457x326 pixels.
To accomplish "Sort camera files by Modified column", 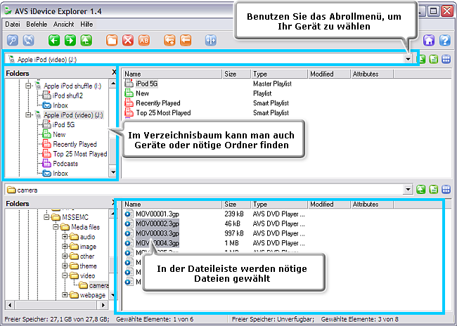I will [x=329, y=204].
